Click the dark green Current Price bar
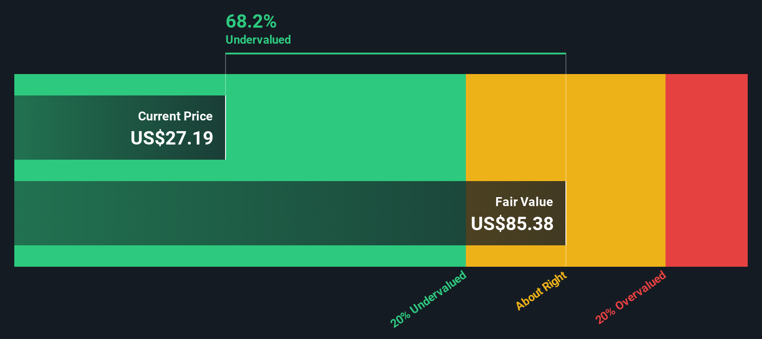 pyautogui.click(x=120, y=128)
